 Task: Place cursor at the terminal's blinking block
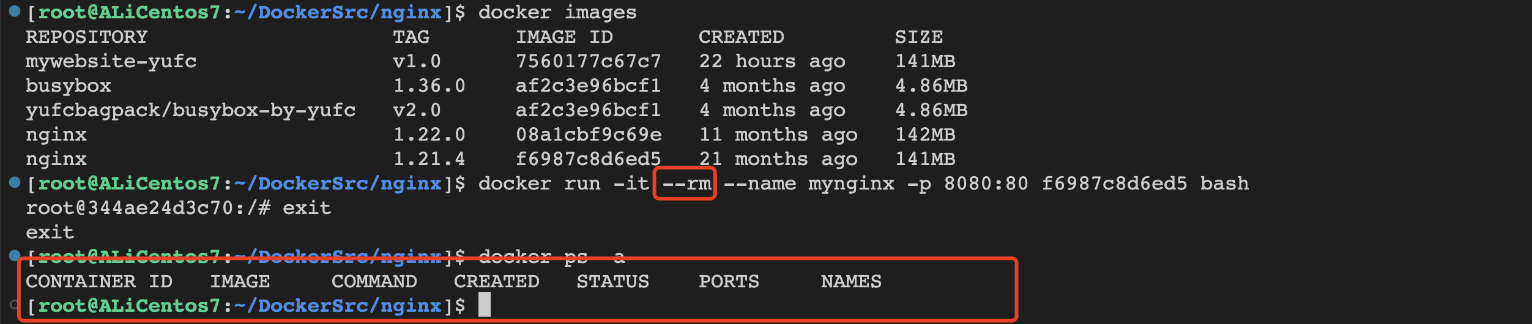pyautogui.click(x=484, y=304)
